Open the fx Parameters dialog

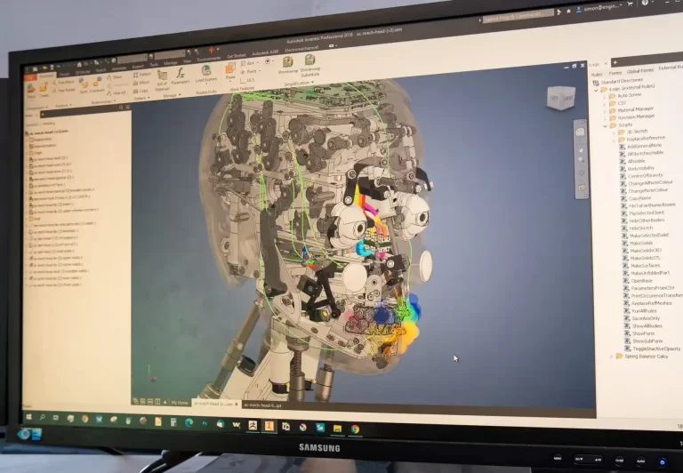(x=181, y=76)
